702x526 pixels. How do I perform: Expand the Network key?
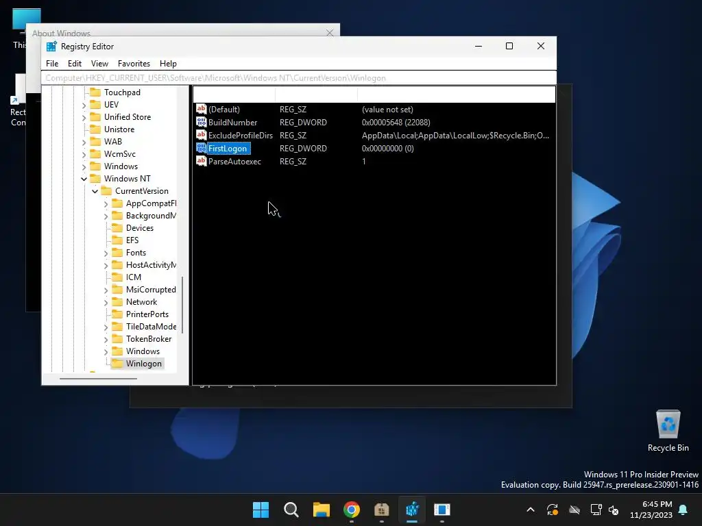[x=106, y=303]
